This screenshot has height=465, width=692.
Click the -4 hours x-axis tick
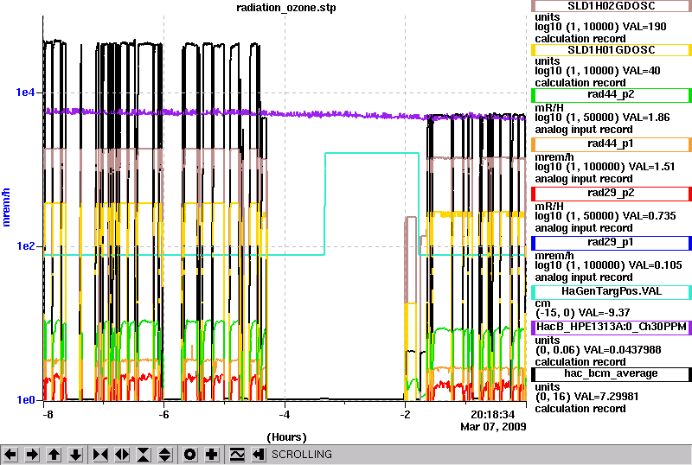pos(285,415)
